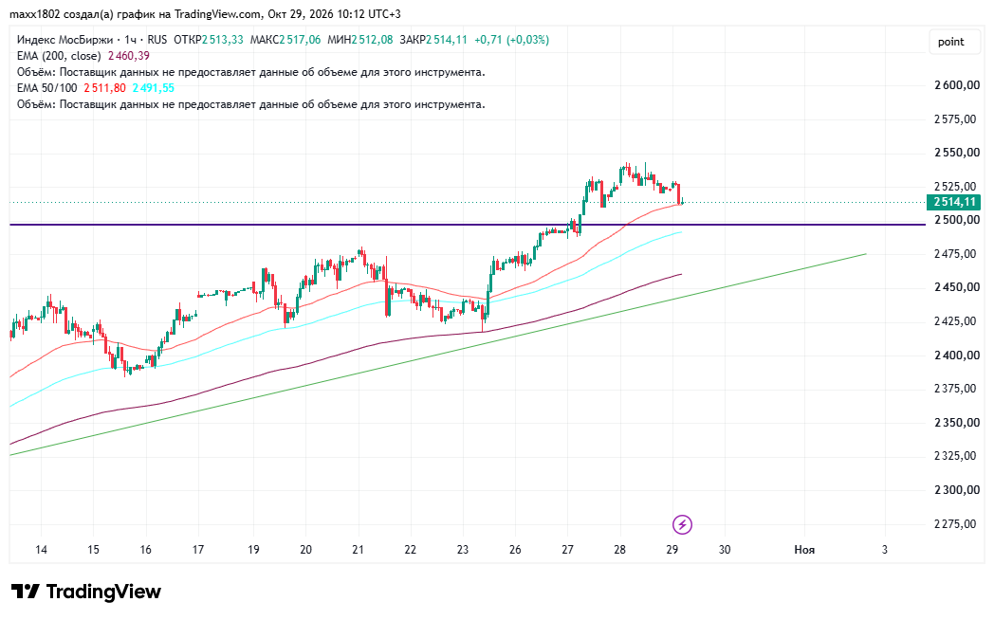The height and width of the screenshot is (620, 994).
Task: Click the purple EMA 200 value 2460,39
Action: tap(129, 56)
